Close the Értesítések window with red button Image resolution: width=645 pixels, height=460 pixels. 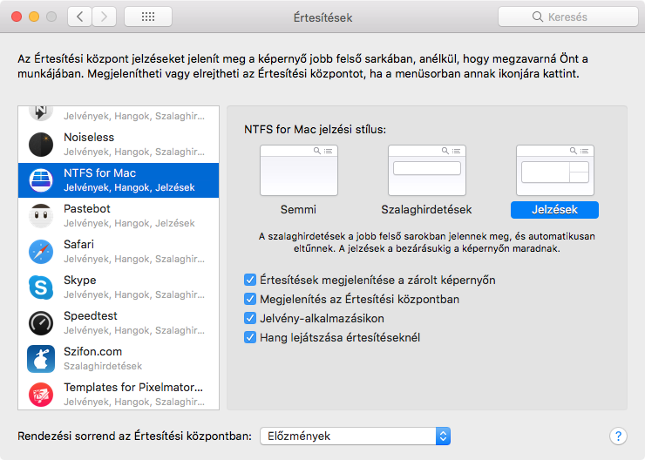point(17,17)
